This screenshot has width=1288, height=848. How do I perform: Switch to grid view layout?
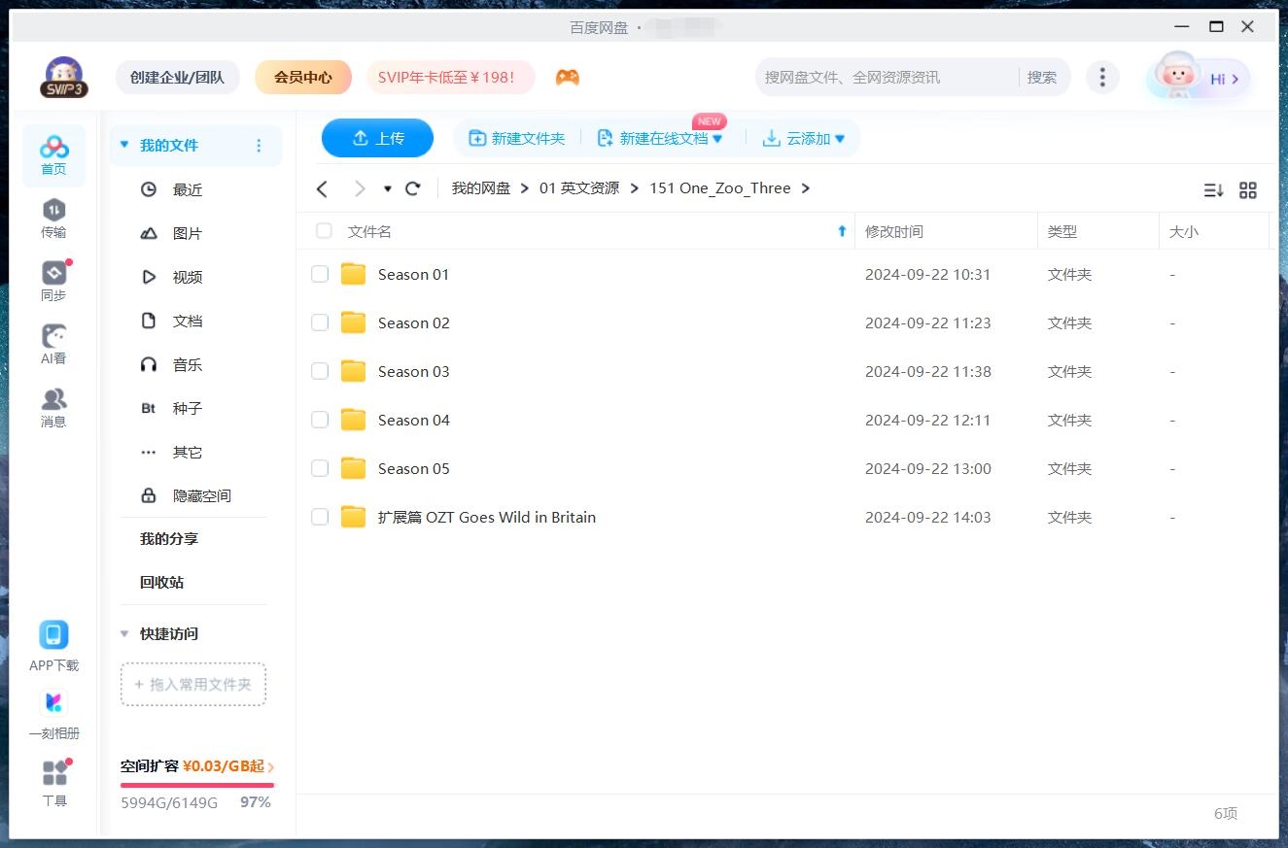[x=1248, y=190]
